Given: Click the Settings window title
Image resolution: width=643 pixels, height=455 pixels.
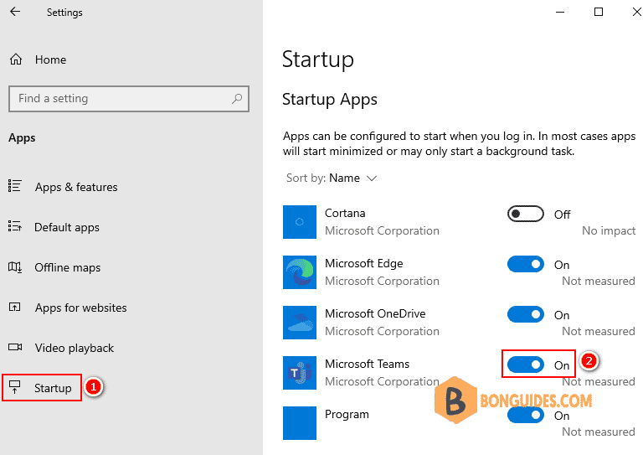Looking at the screenshot, I should [x=64, y=13].
